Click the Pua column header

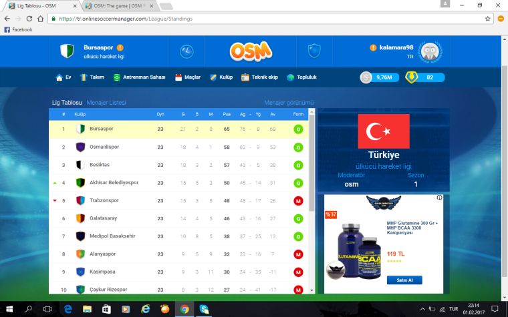(227, 114)
